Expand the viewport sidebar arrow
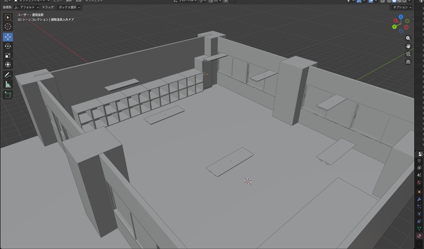 [x=413, y=19]
